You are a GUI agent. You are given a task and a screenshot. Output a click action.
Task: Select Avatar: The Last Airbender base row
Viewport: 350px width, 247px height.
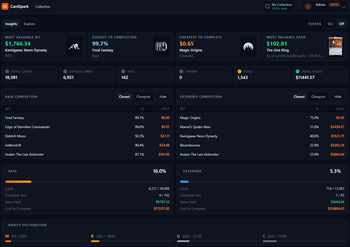(x=87, y=154)
